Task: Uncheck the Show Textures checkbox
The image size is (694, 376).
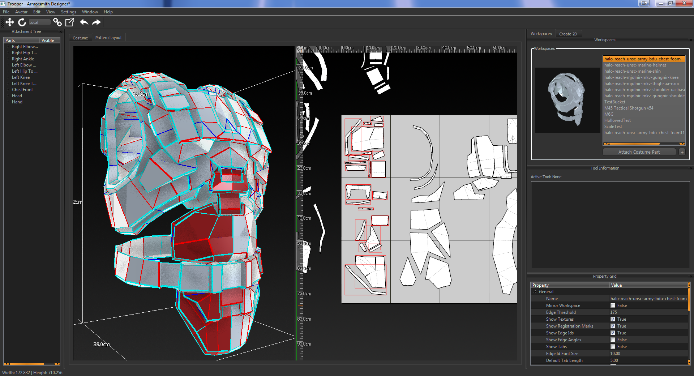Action: [613, 319]
